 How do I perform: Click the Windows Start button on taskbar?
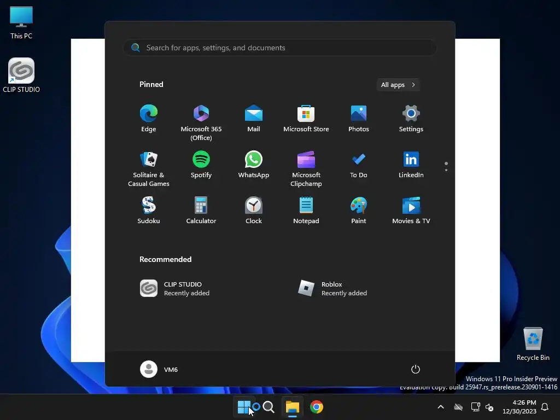[244, 407]
